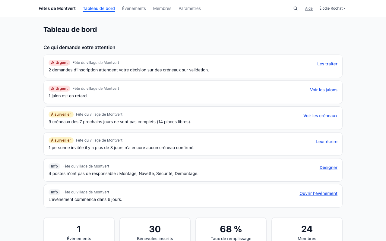This screenshot has height=241, width=386.
Task: Open the search magnifier icon
Action: point(296,8)
